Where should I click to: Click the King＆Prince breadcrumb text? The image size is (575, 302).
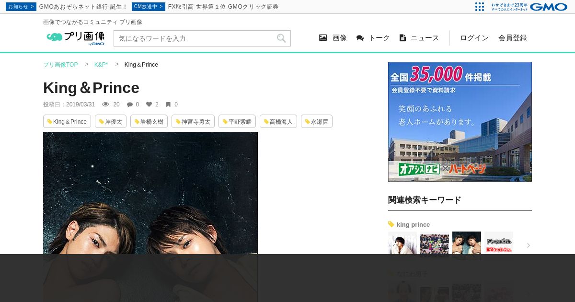click(x=141, y=65)
